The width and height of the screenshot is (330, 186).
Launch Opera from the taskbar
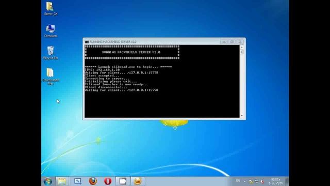pos(108,181)
